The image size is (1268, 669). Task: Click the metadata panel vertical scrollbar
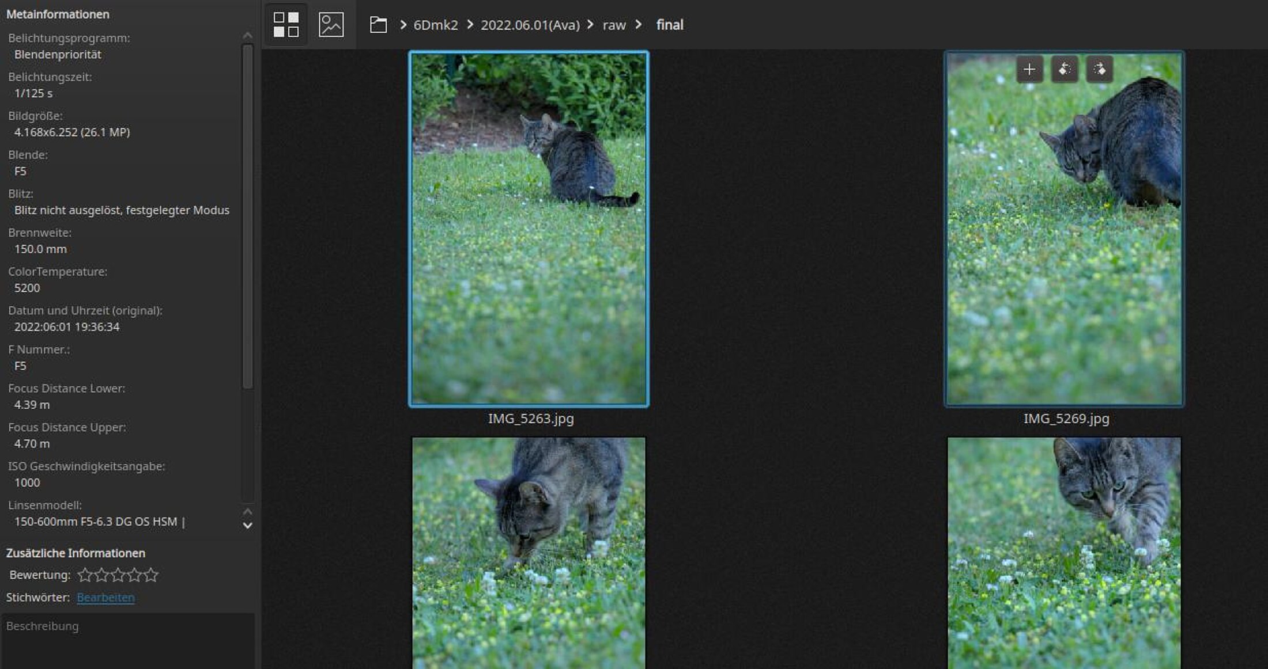(248, 216)
